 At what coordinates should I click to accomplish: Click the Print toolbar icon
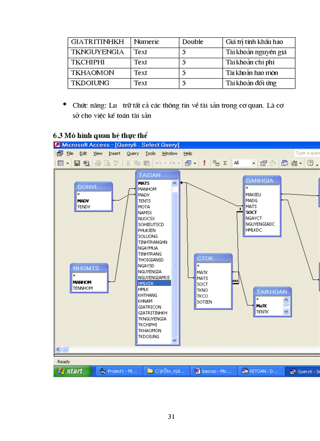(98, 163)
